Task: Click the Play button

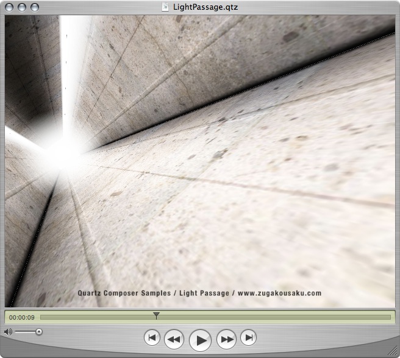Action: point(200,340)
